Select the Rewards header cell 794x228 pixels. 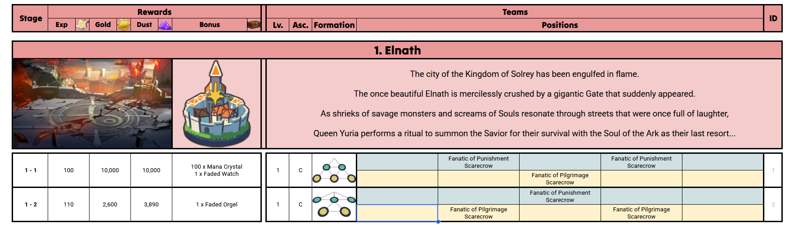[x=154, y=12]
